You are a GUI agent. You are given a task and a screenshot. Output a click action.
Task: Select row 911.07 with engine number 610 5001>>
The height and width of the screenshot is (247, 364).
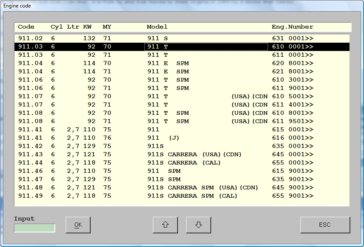click(x=182, y=96)
